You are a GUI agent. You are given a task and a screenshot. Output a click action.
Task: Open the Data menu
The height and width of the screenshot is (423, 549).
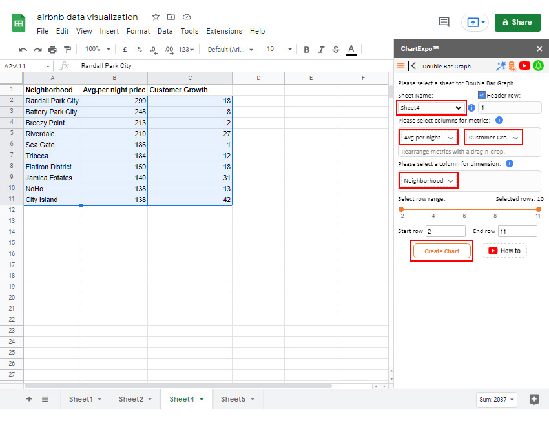[165, 31]
